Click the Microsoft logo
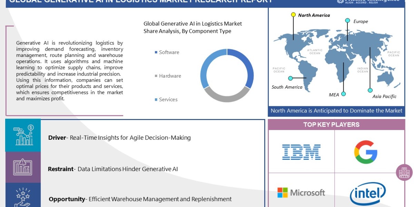The image size is (414, 207). tap(301, 193)
